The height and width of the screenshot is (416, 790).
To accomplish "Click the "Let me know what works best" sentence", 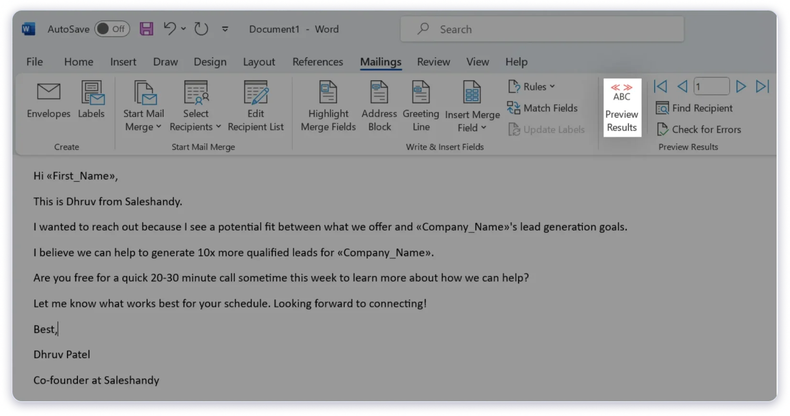I will [230, 303].
